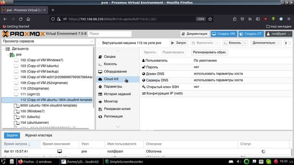The height and width of the screenshot is (165, 294).
Task: Open the browser Home page
Action: [x=28, y=19]
